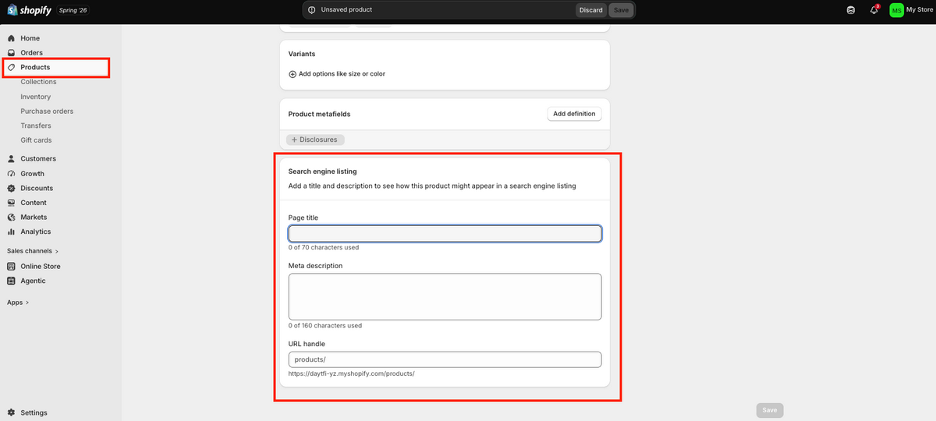Click the top bar Save button
936x421 pixels.
(x=620, y=10)
